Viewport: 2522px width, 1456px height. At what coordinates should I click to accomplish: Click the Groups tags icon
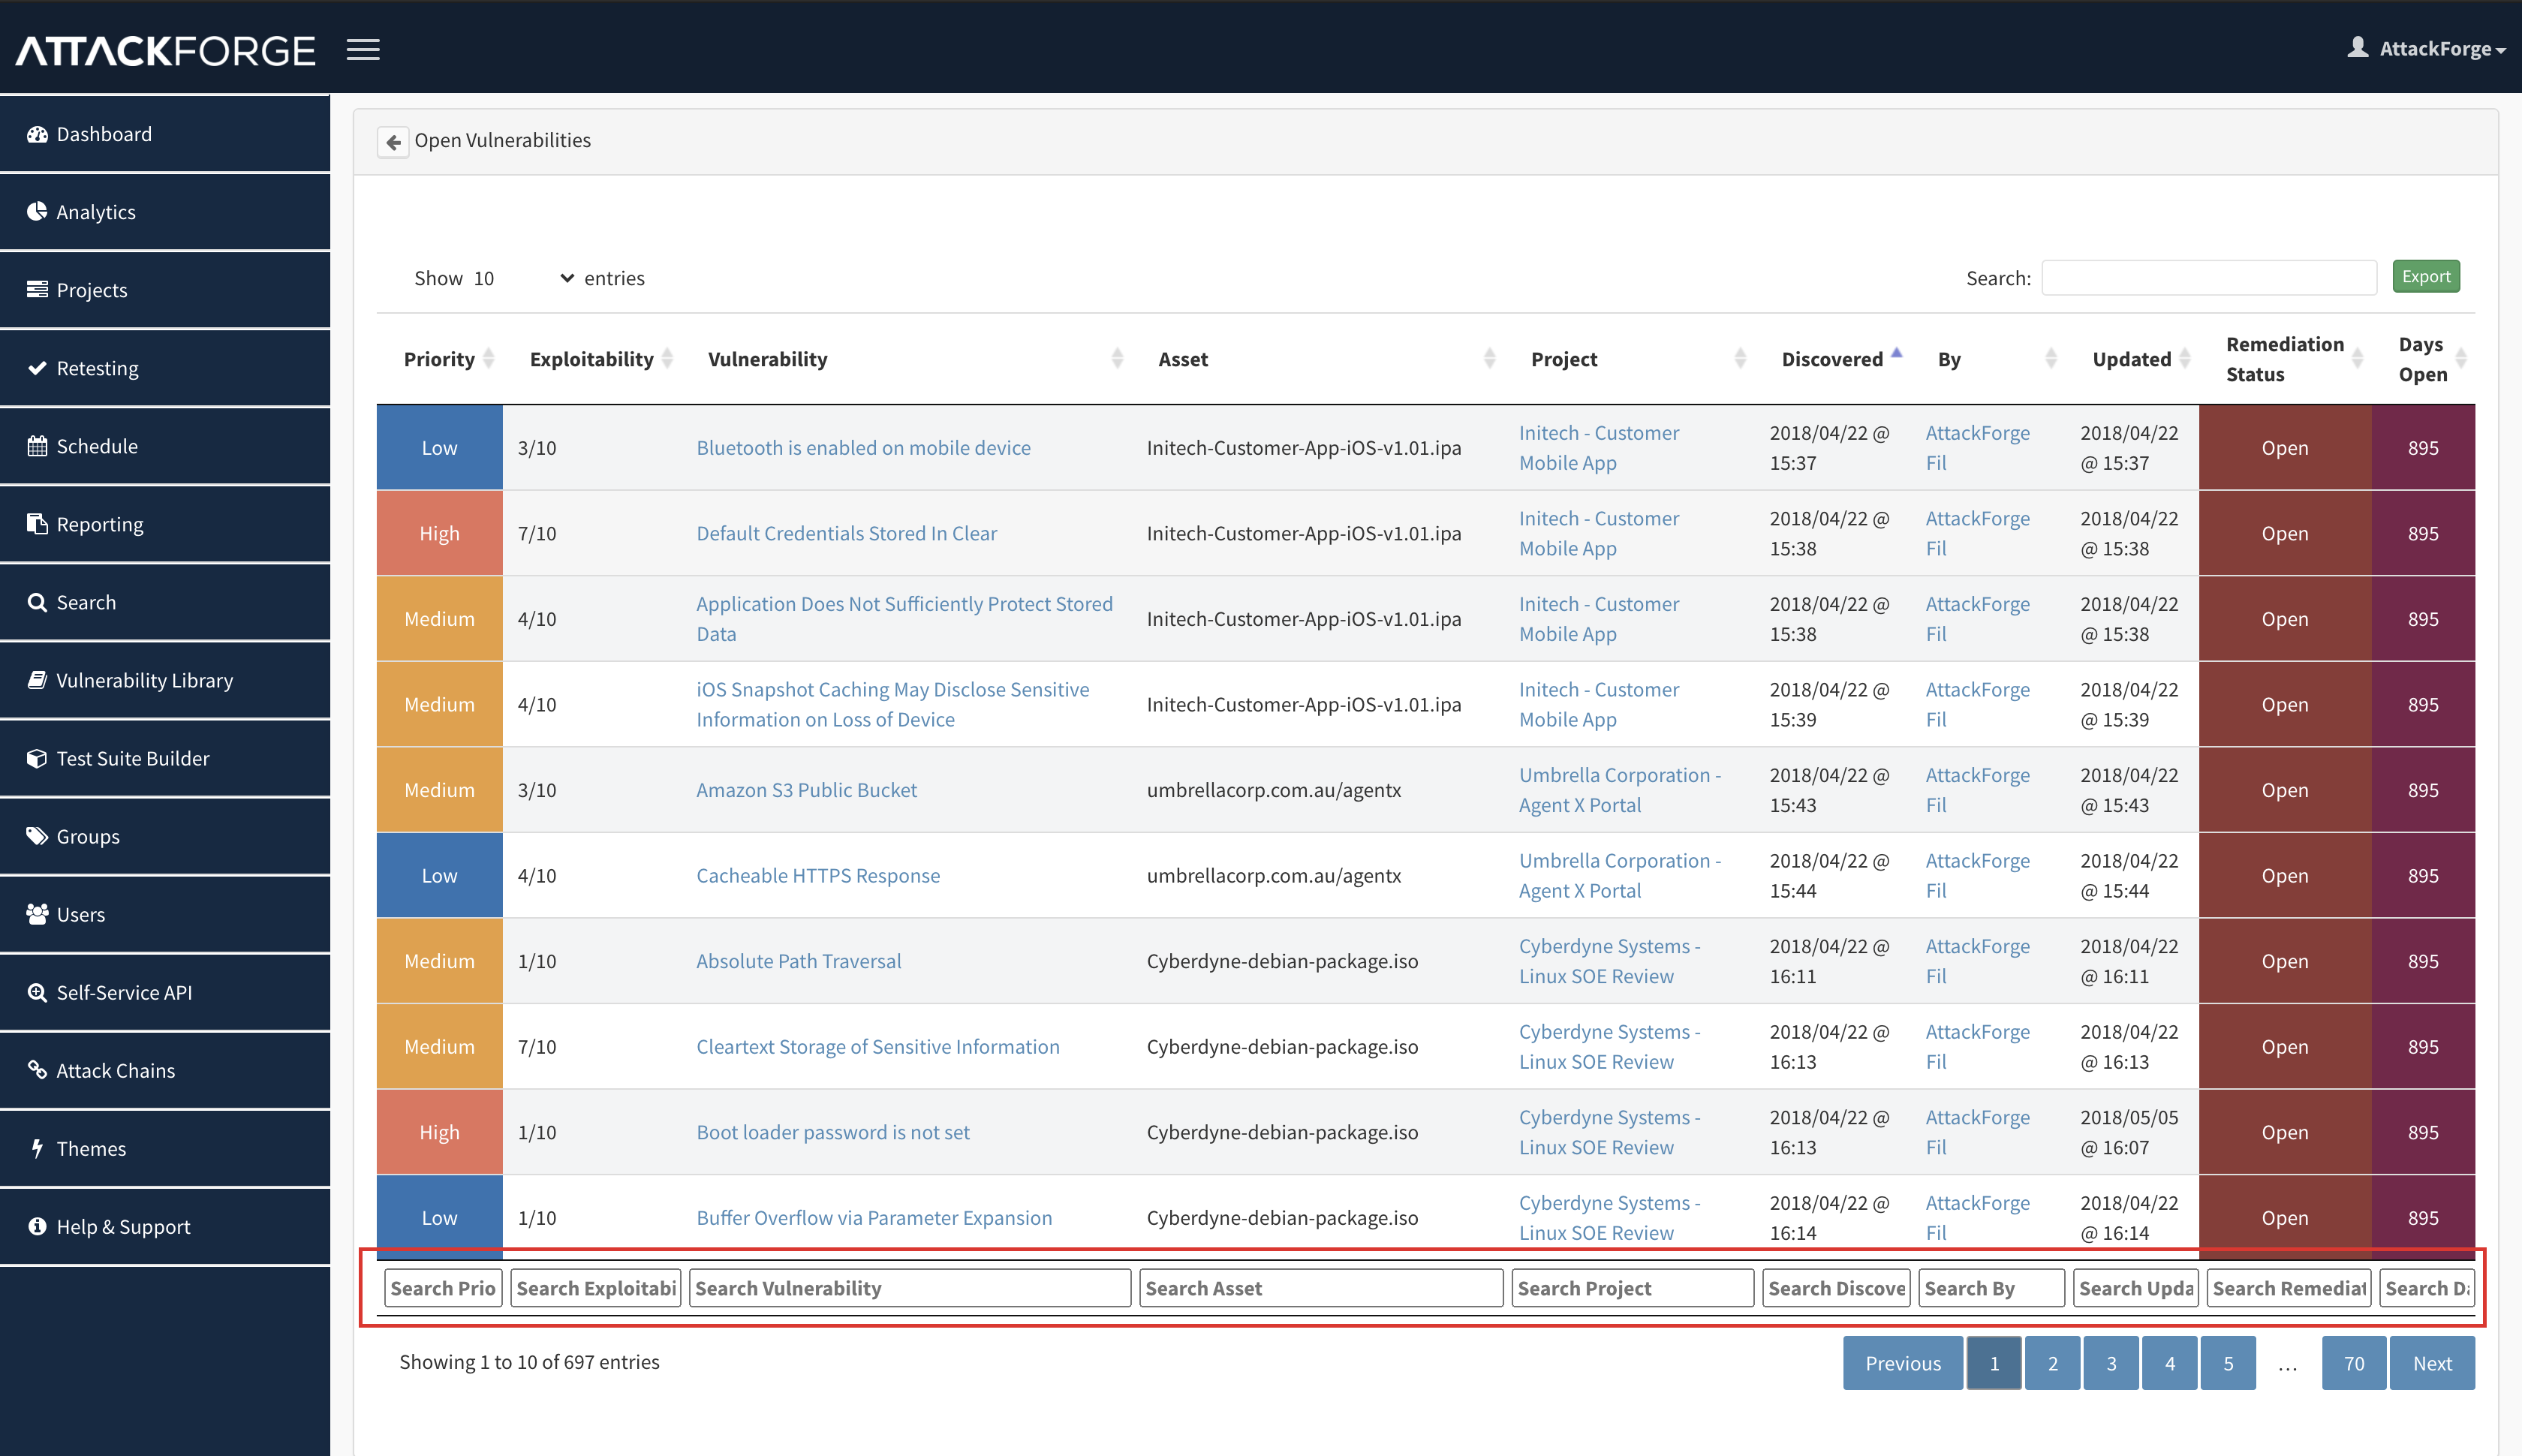[x=37, y=836]
